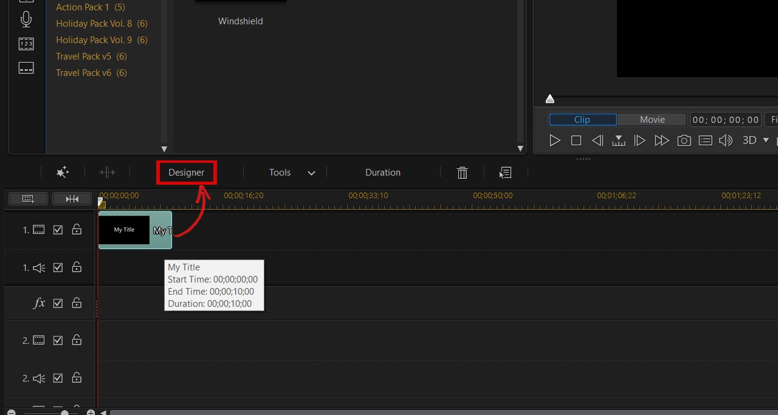Lock audio track 1
Screen dimensions: 778x415
pos(77,267)
